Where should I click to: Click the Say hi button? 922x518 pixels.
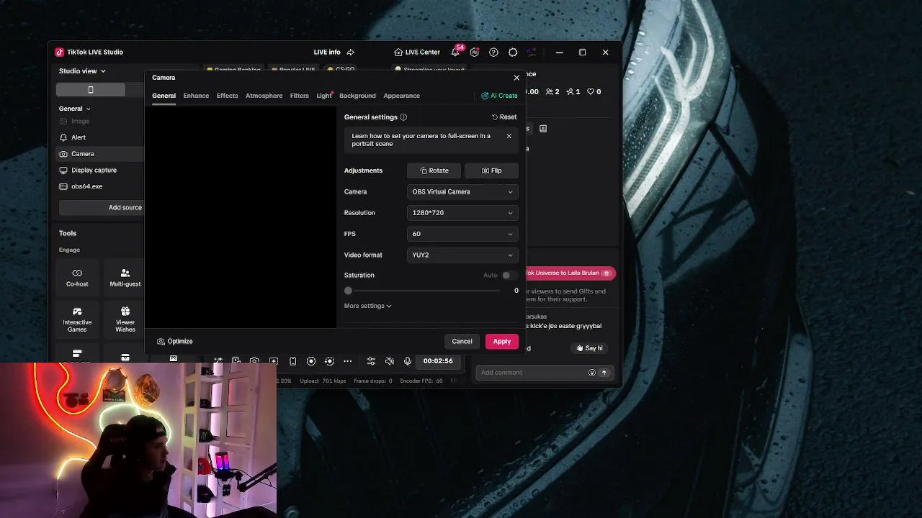click(589, 348)
